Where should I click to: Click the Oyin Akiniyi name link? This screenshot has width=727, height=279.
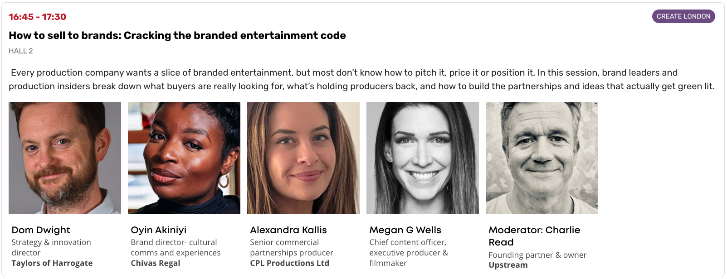point(158,230)
